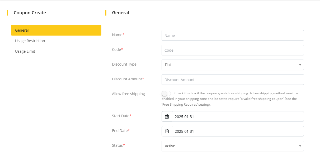Click into the Code input field
Viewport: 320px width, 162px height.
pos(232,50)
